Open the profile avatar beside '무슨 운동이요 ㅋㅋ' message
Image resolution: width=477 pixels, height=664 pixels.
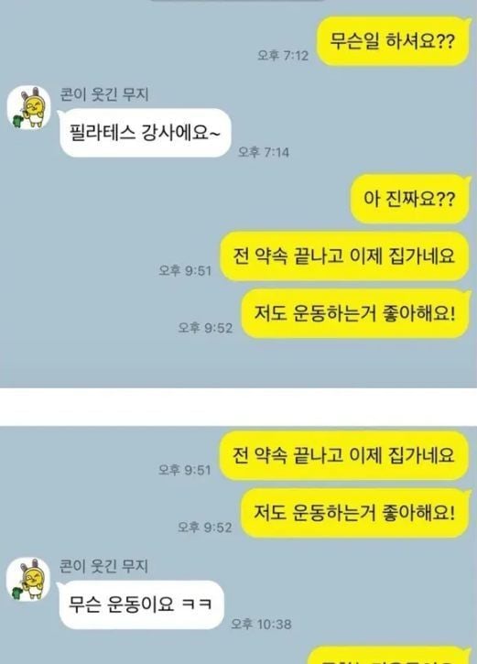tap(28, 579)
